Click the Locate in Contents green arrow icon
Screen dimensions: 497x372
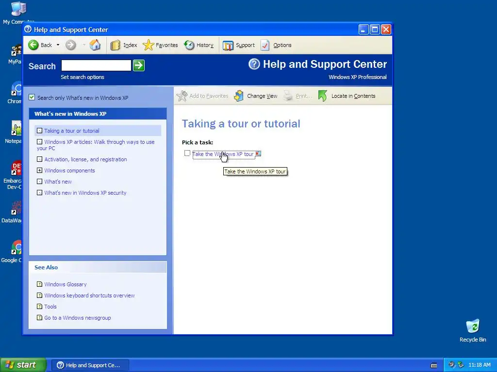tap(322, 96)
